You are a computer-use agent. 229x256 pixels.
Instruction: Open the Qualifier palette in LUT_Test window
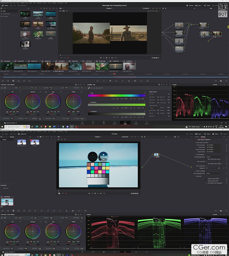(x=48, y=211)
